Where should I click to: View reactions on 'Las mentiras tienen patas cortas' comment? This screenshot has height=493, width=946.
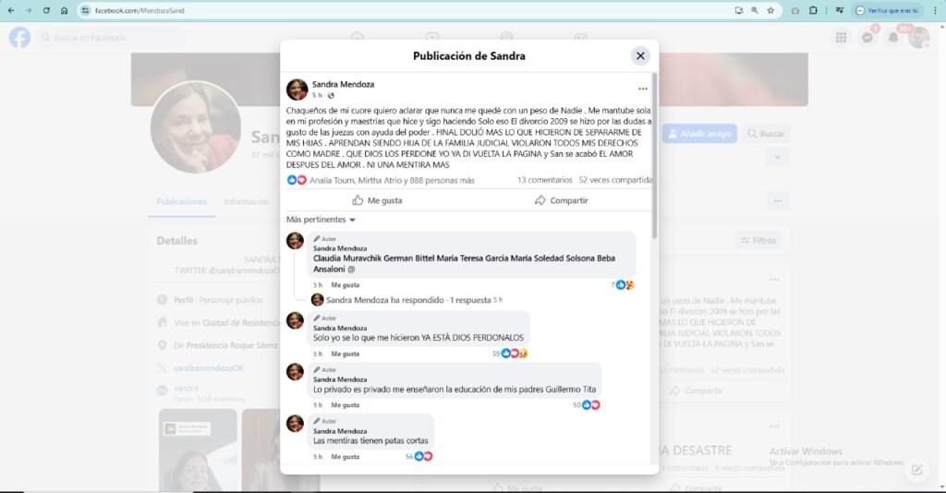tap(419, 457)
